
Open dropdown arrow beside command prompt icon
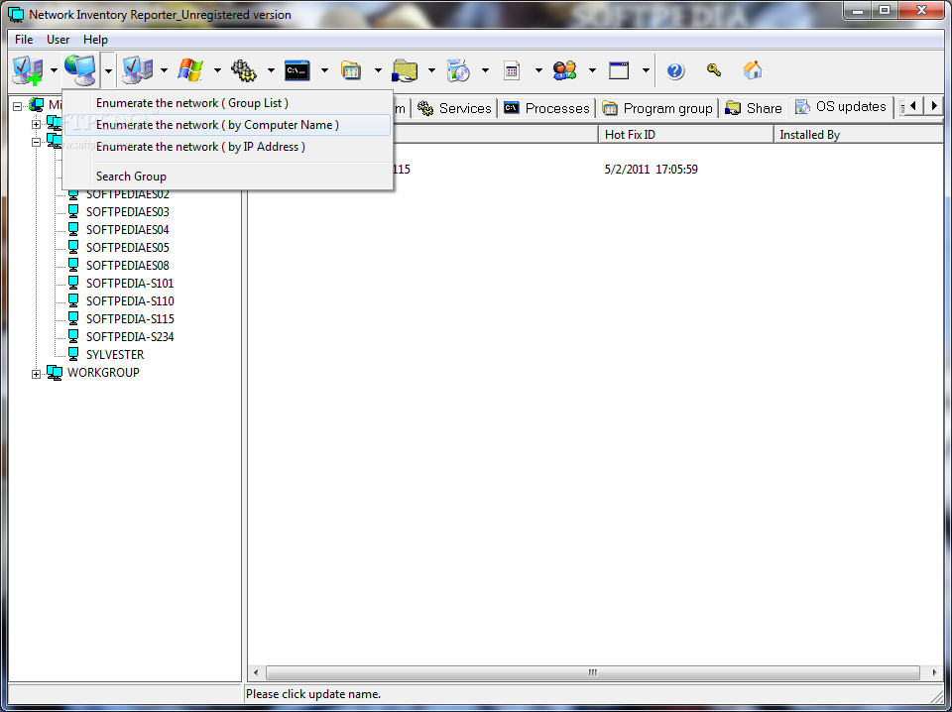(x=324, y=70)
